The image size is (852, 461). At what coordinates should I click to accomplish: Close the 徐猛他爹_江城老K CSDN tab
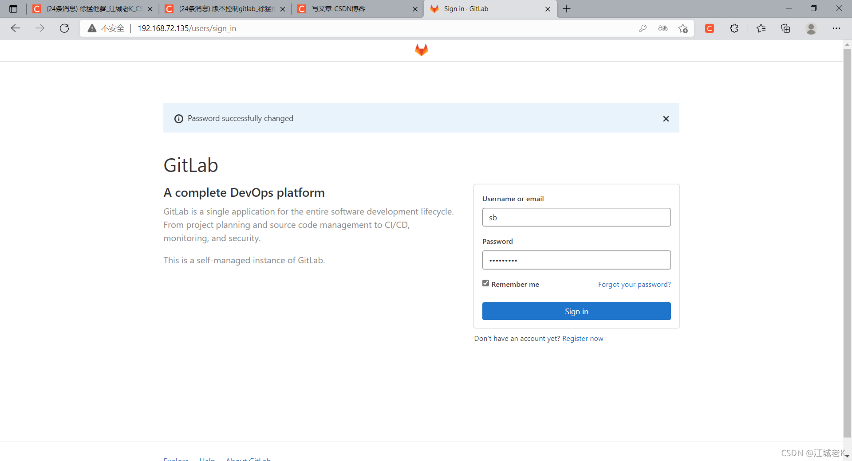(x=150, y=9)
